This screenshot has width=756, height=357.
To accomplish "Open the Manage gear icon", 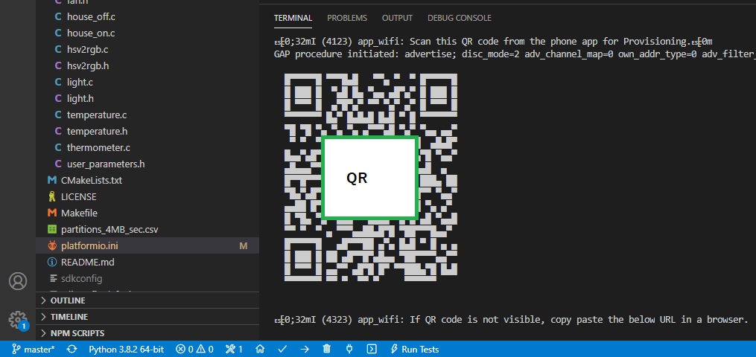I will tap(17, 320).
